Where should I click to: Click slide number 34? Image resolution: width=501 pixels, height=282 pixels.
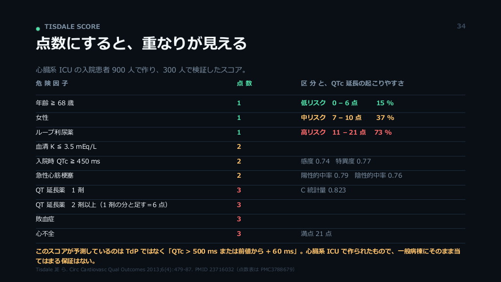(461, 26)
